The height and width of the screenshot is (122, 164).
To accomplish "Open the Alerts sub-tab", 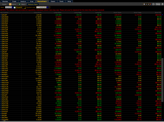I will (x=14, y=4).
